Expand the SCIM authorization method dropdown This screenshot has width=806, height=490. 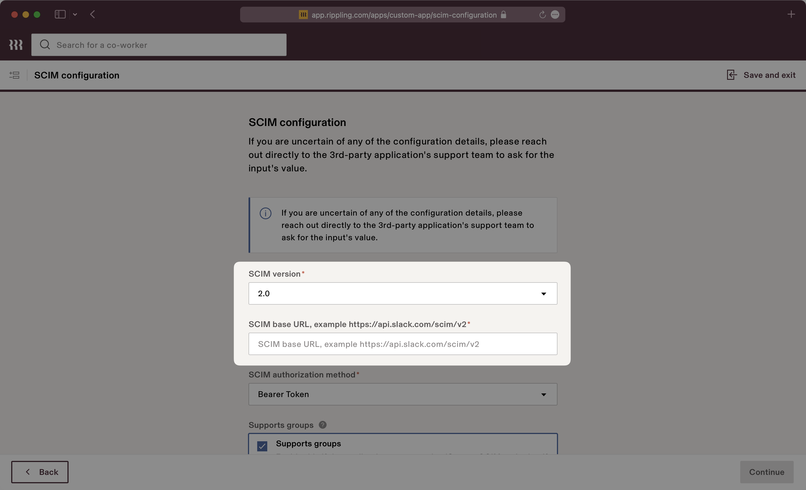coord(403,394)
